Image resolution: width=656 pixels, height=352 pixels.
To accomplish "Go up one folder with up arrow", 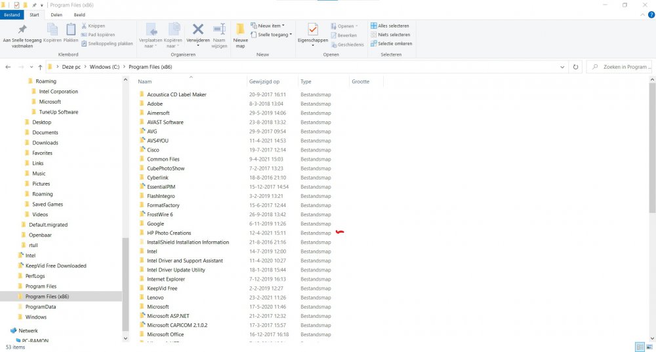I will [40, 67].
